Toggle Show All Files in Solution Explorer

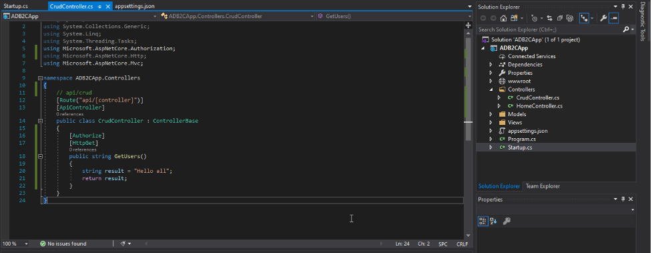[570, 18]
